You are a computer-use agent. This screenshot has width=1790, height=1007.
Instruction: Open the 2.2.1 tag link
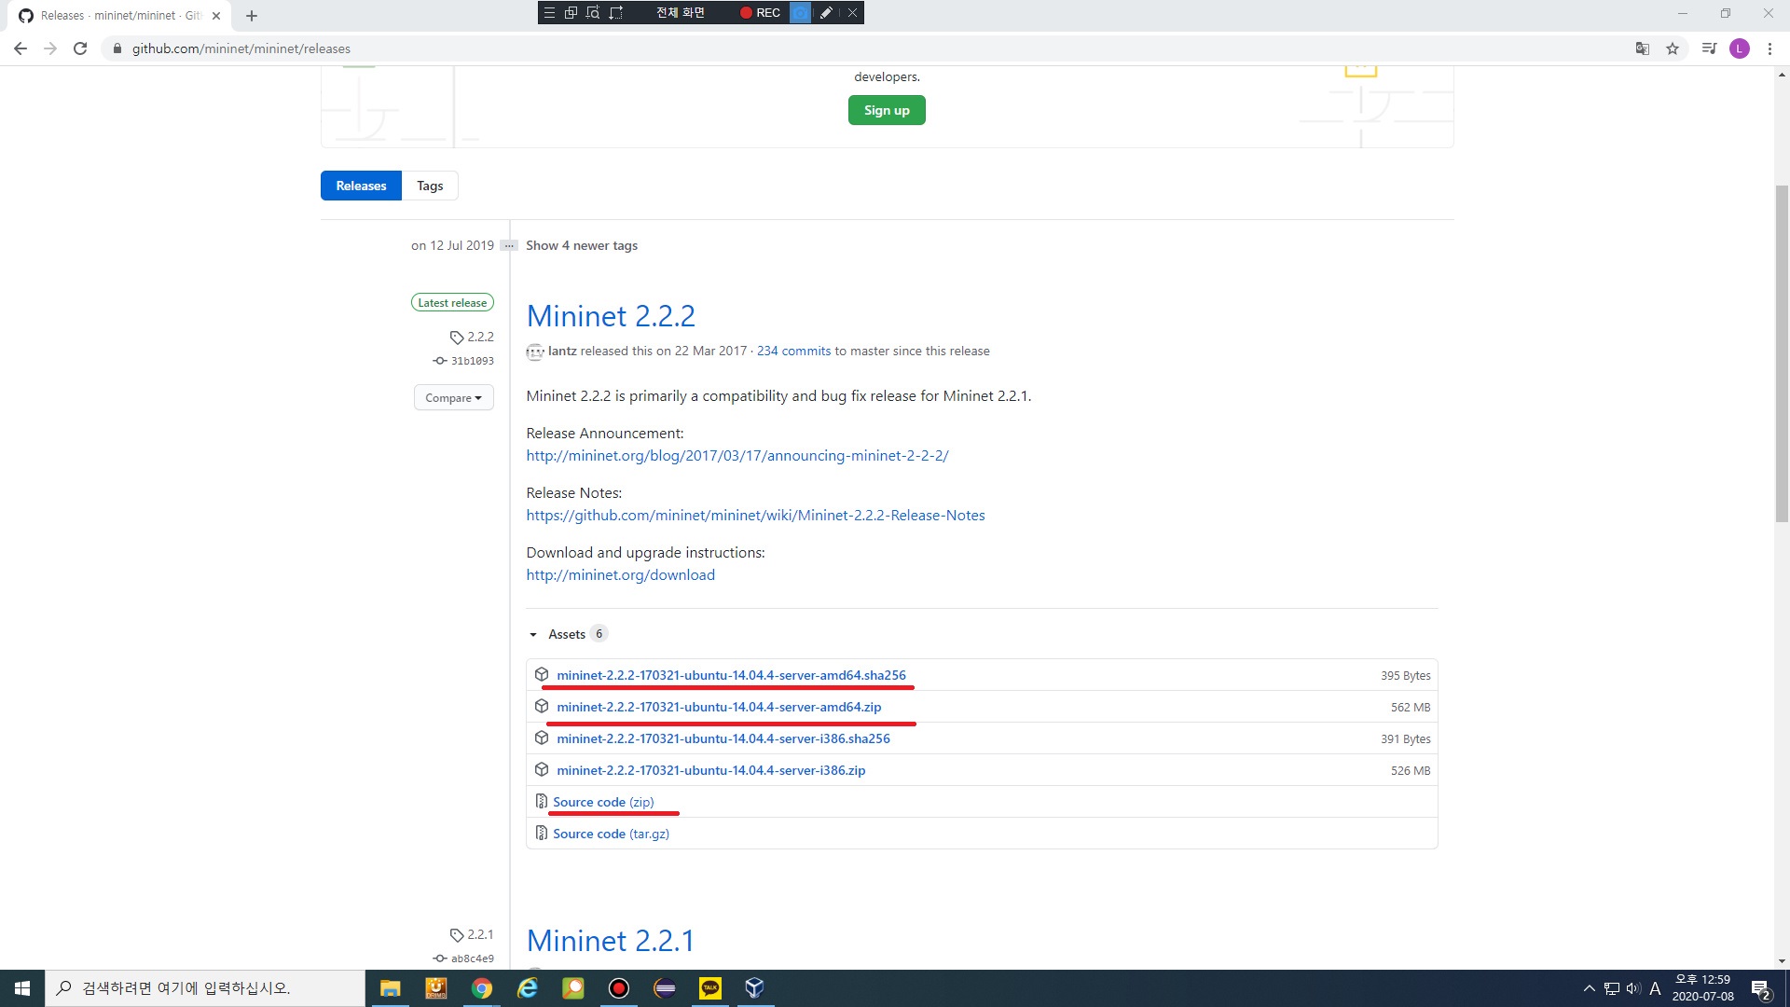(472, 934)
